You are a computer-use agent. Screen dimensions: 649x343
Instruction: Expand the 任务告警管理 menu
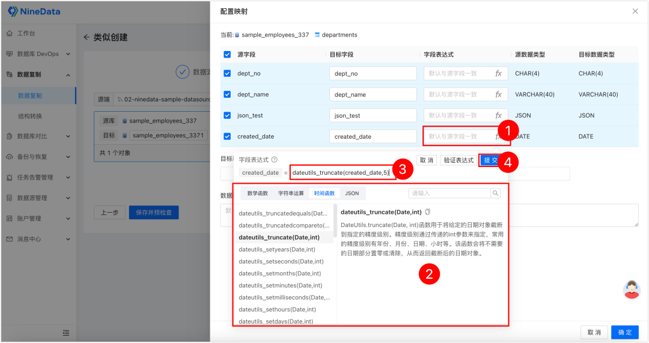69,177
